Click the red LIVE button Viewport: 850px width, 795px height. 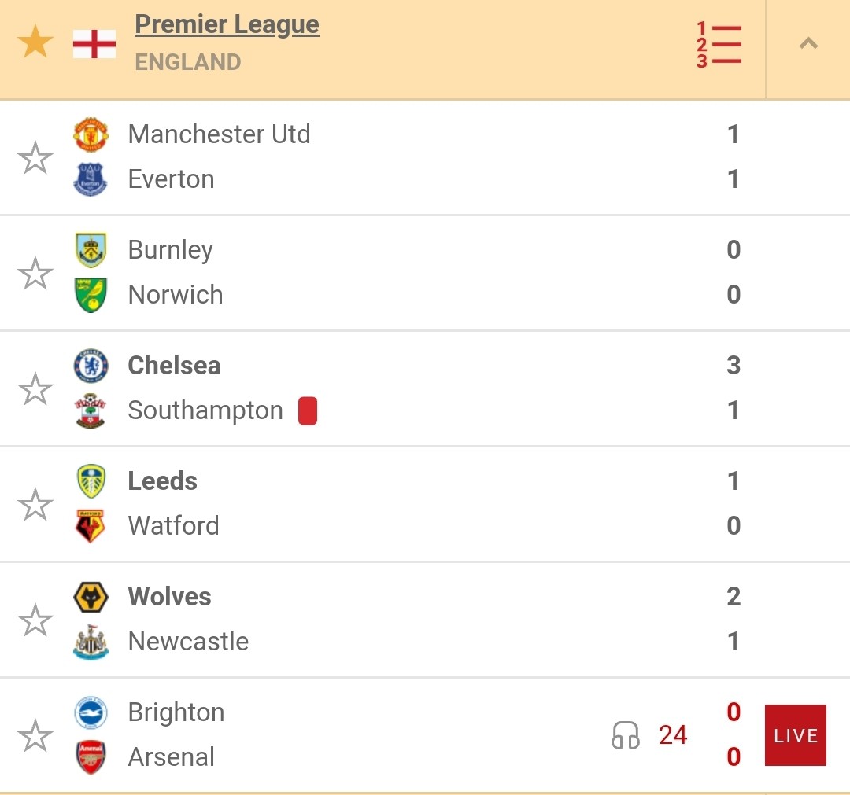[795, 735]
